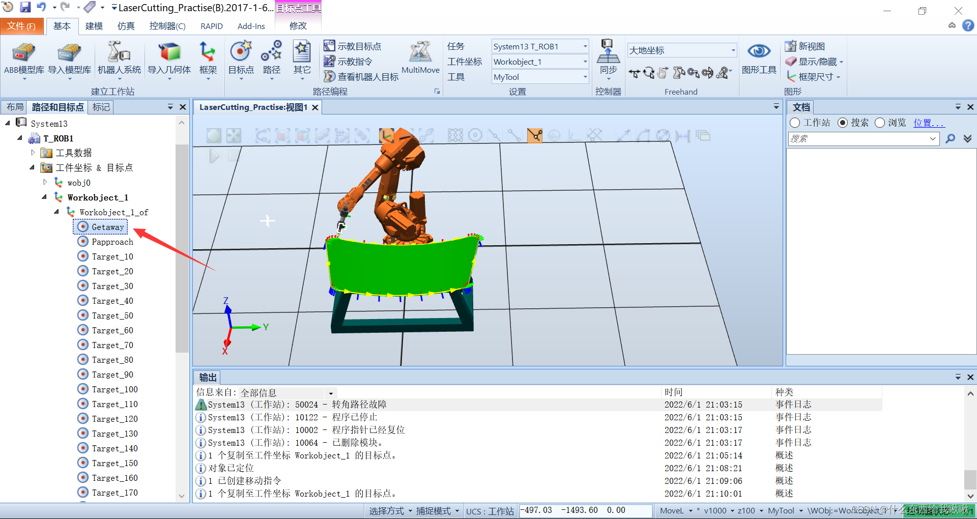Click the 示教指令 button
The width and height of the screenshot is (977, 519).
(x=349, y=62)
